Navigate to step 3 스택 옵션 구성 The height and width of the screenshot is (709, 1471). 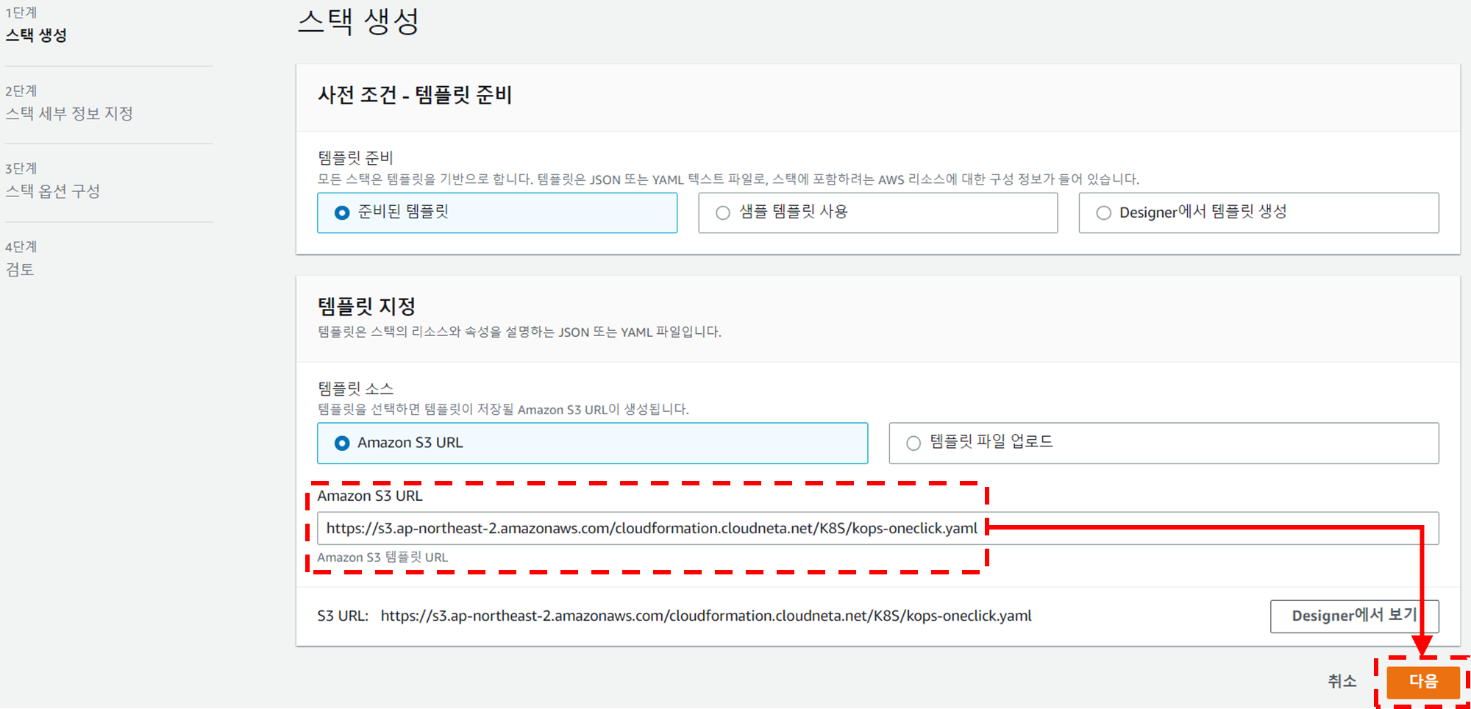coord(52,191)
